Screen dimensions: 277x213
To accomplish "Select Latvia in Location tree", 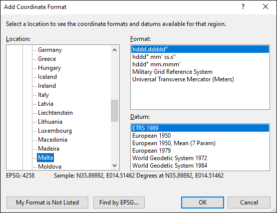I will 45,104.
